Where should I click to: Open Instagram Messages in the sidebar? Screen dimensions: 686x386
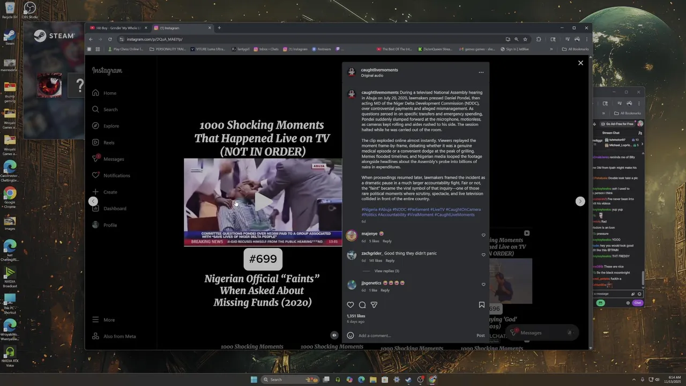[x=108, y=159]
